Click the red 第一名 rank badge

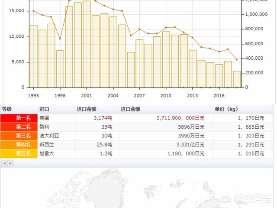[x=19, y=118]
